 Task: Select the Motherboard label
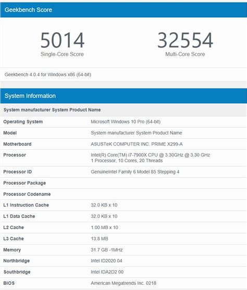[17, 144]
